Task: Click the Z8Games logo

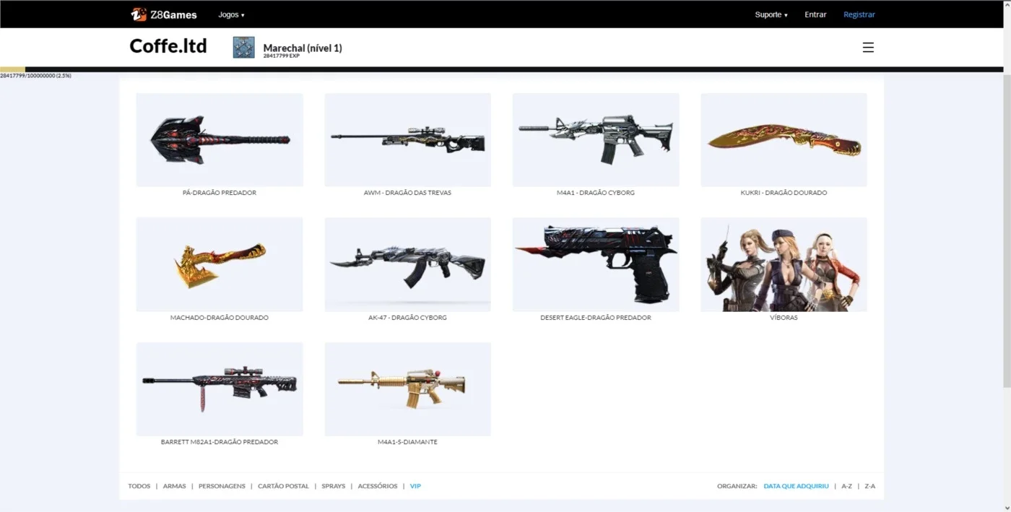Action: pyautogui.click(x=163, y=14)
